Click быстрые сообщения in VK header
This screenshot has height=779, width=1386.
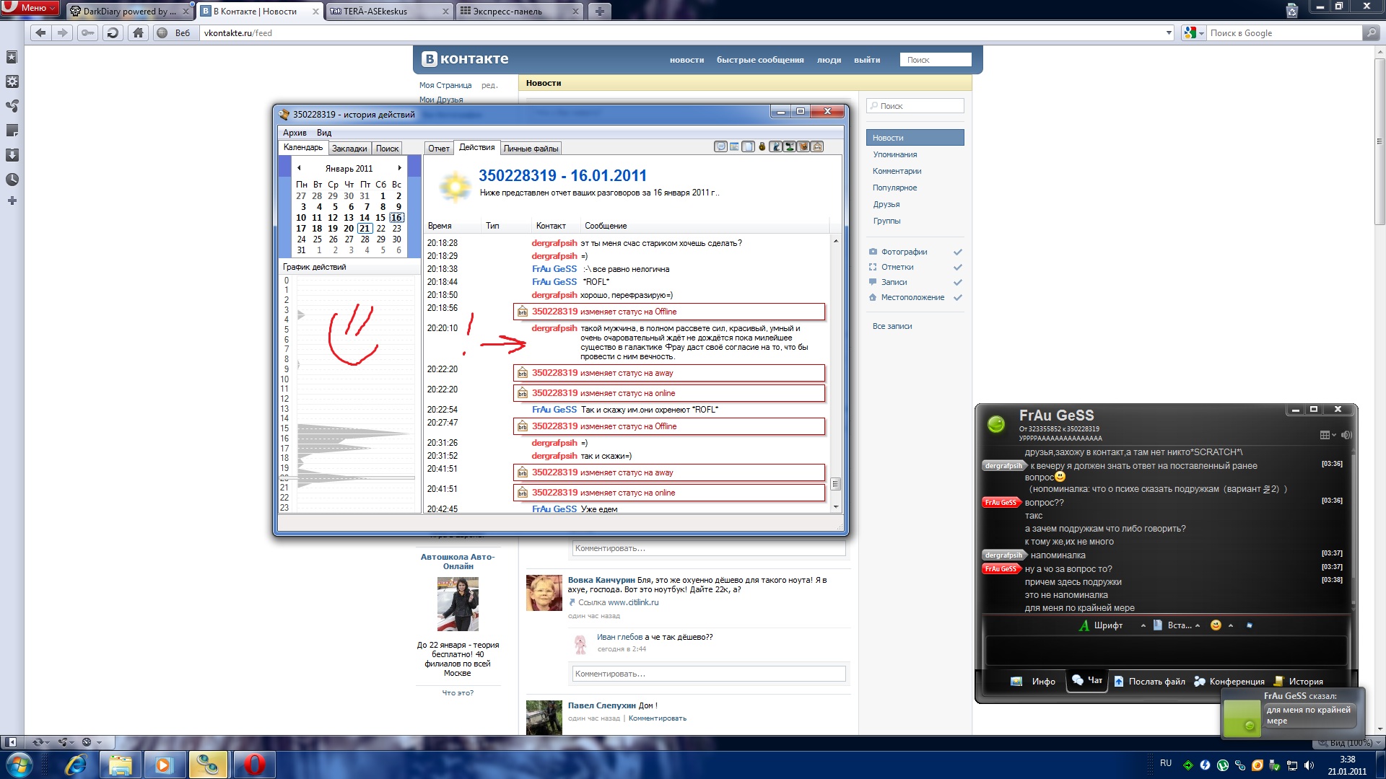click(x=759, y=60)
